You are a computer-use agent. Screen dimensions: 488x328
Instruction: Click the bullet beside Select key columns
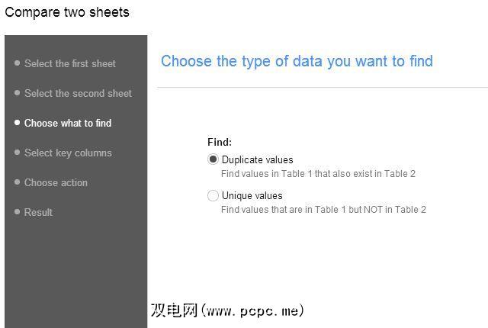17,153
